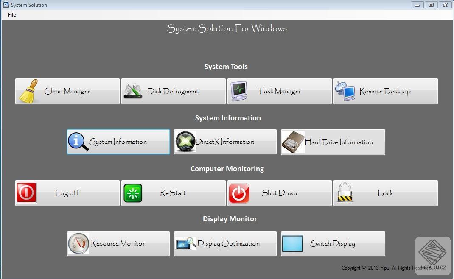454x279 pixels.
Task: Select the padlock icon on Lock button
Action: [345, 193]
